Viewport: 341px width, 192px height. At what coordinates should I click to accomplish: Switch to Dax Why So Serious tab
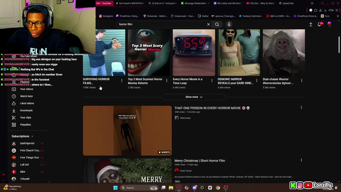261,3
